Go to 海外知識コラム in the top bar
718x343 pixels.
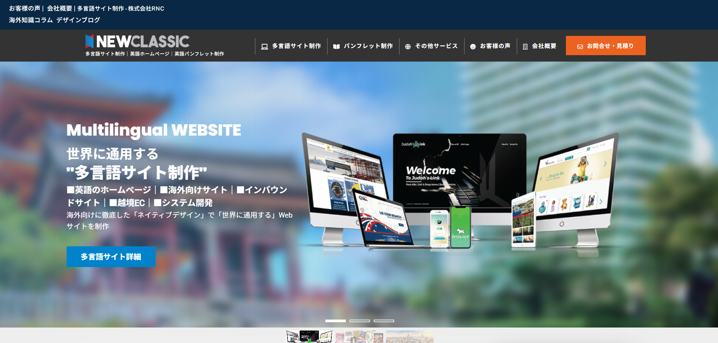point(31,20)
